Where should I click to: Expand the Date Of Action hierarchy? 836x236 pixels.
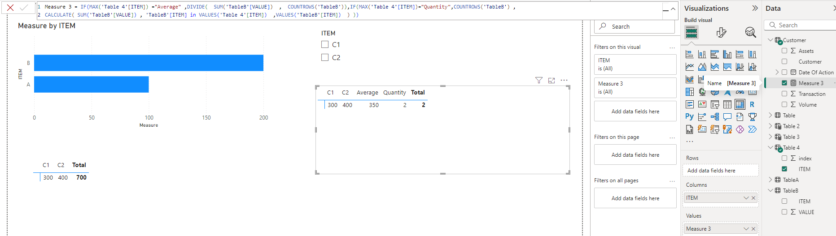pos(777,72)
